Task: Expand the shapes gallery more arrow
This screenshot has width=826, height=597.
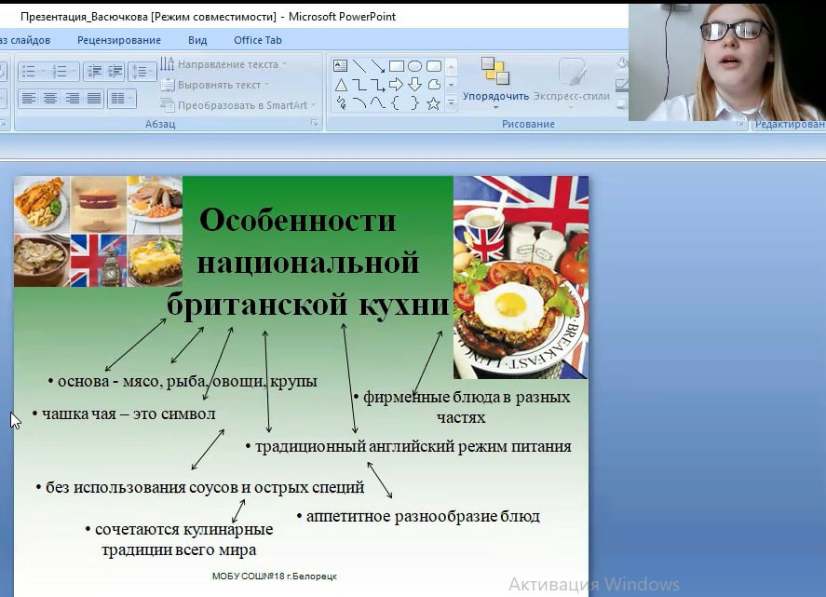Action: tap(452, 103)
